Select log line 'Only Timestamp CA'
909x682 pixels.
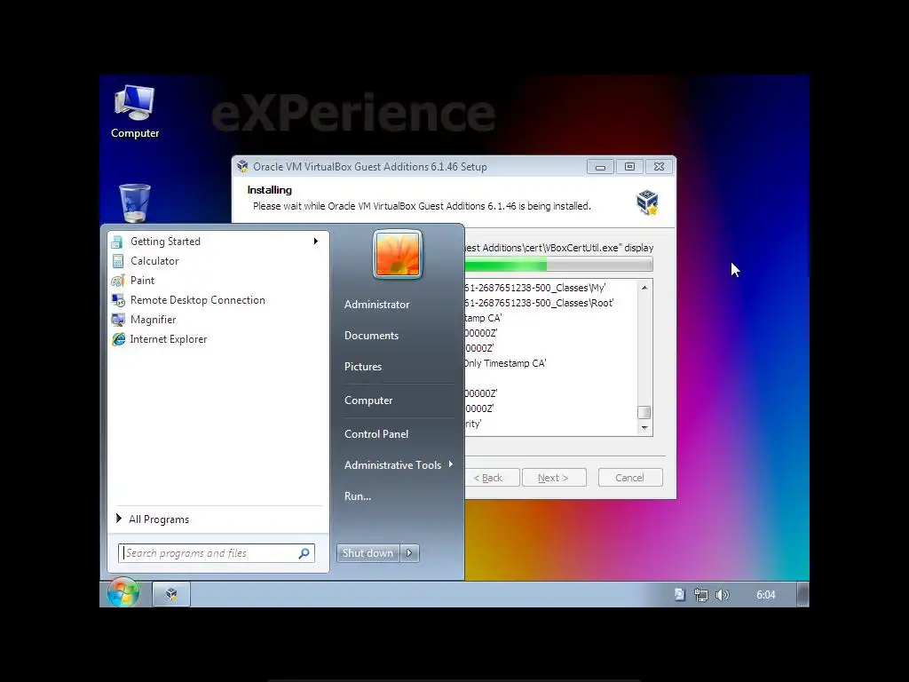(505, 363)
